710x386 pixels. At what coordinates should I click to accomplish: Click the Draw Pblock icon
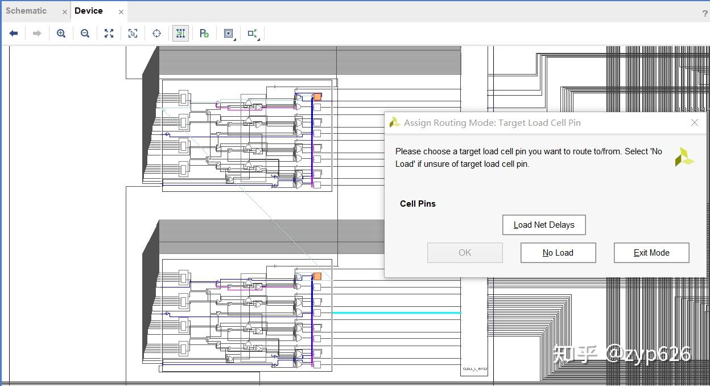[x=204, y=34]
